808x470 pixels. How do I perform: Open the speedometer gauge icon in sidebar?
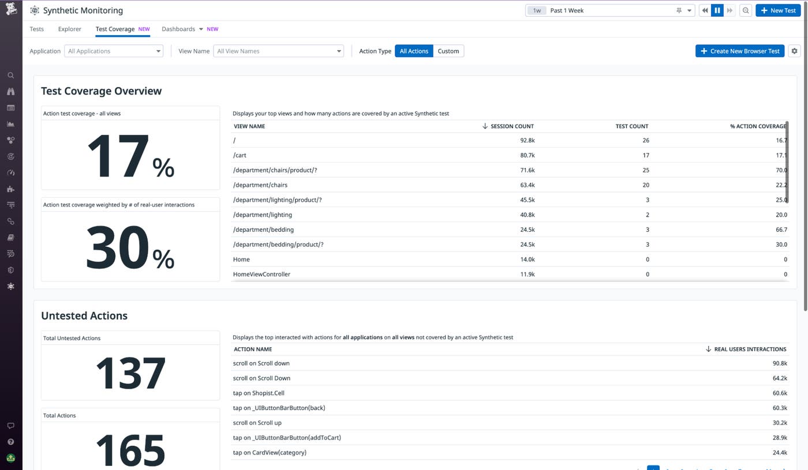[x=11, y=173]
